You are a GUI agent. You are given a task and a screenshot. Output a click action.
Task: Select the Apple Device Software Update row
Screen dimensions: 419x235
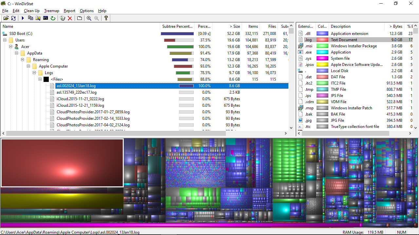[355, 65]
